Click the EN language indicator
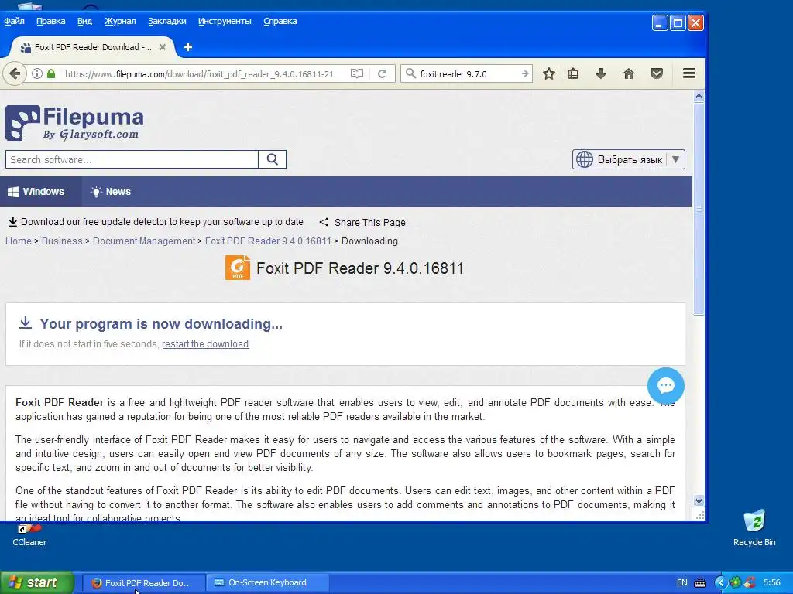The image size is (793, 594). click(681, 582)
